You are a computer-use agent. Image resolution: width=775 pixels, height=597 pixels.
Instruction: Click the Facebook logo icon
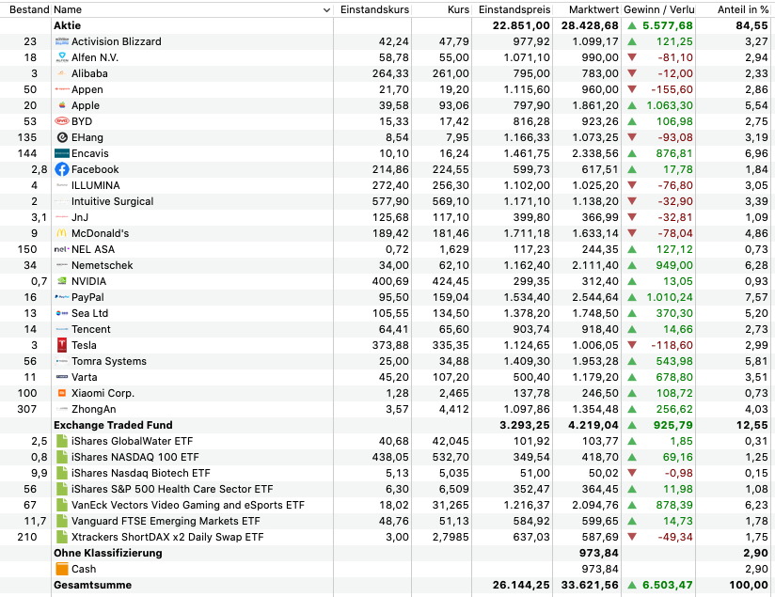62,169
